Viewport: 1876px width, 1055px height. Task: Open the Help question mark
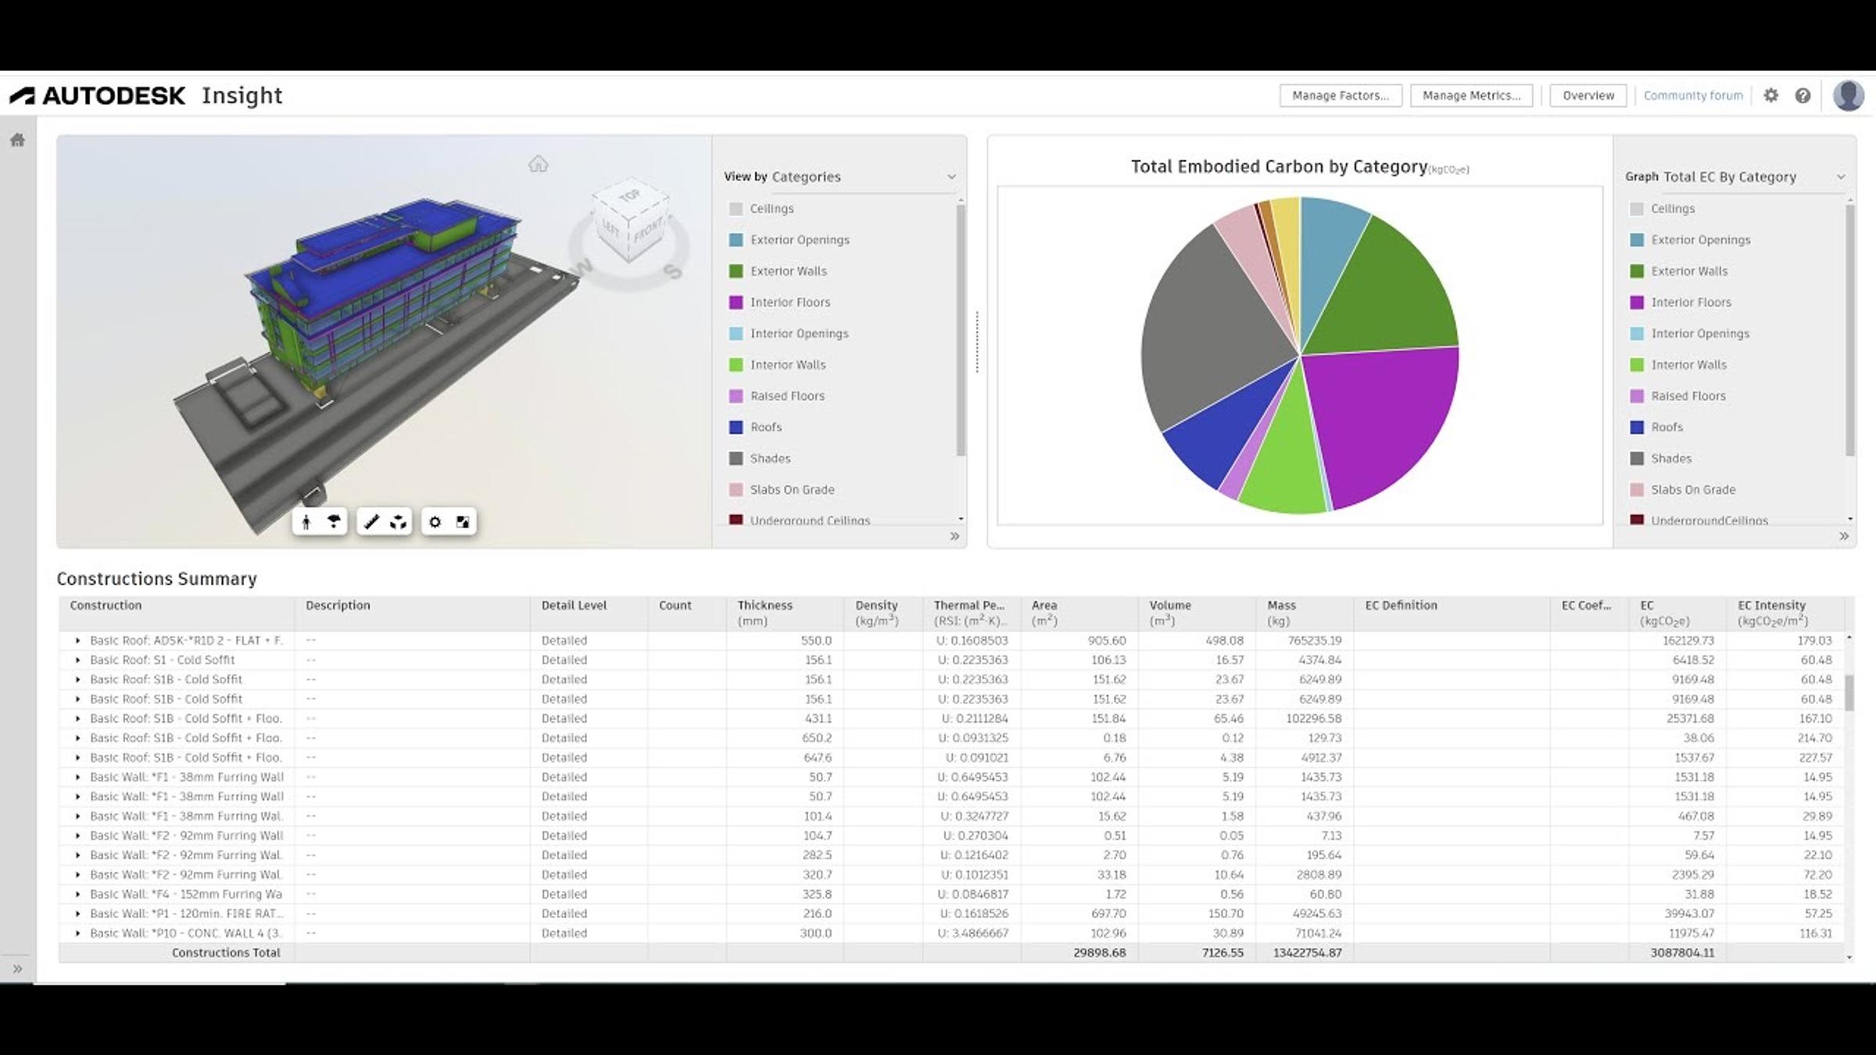pos(1803,95)
